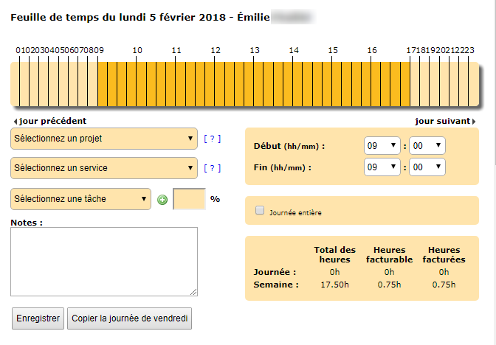The height and width of the screenshot is (345, 496).
Task: Open the 'Sélectionnez une tâche' dropdown
Action: click(81, 198)
